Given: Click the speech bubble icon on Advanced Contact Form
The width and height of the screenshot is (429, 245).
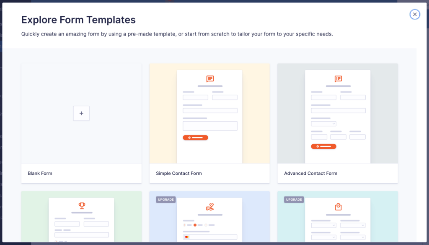Looking at the screenshot, I should (x=338, y=79).
